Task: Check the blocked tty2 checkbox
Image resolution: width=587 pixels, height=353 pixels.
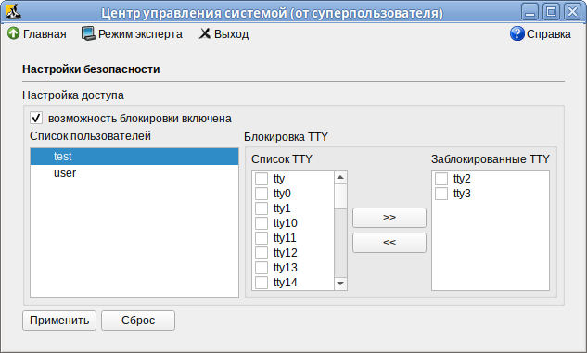Action: [x=441, y=179]
